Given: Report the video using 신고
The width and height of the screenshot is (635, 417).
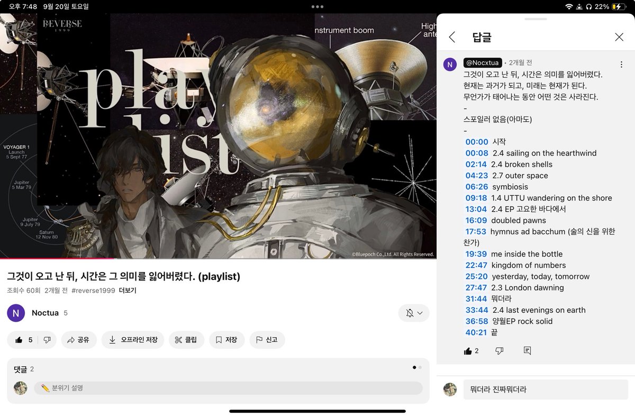Looking at the screenshot, I should point(267,340).
